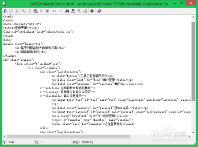Click the Delete X icon
This screenshot has height=147, width=198.
[42, 11]
